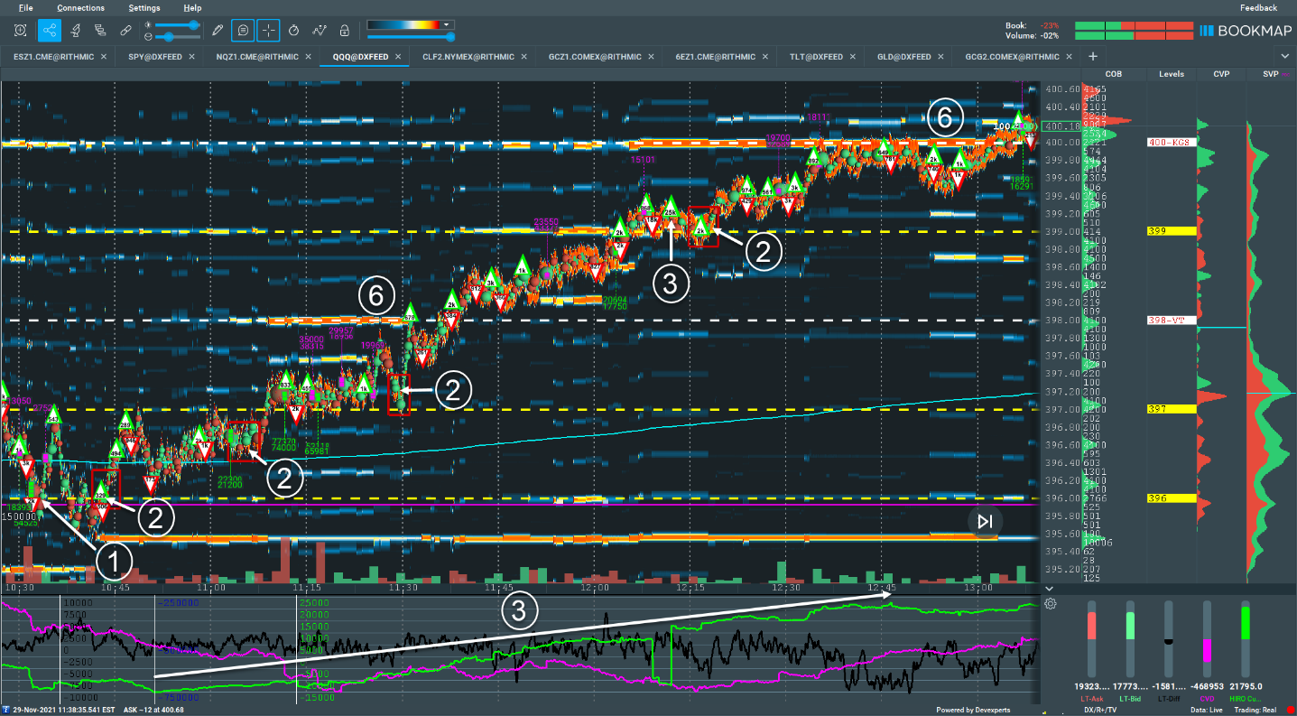Click the CVD indicator bar
Image resolution: width=1297 pixels, height=716 pixels.
1208,639
